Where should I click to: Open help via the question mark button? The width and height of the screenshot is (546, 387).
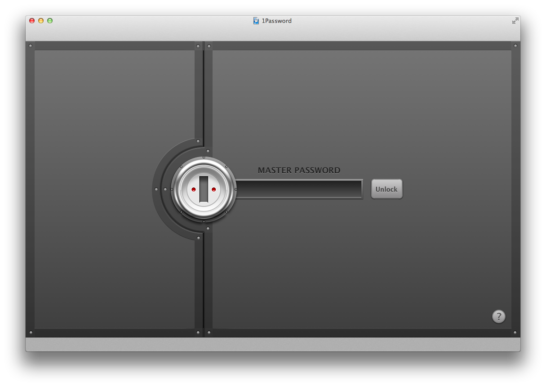pos(498,316)
